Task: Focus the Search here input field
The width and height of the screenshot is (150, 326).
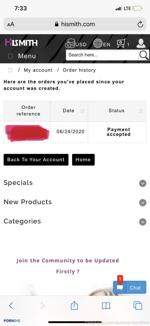Action: pyautogui.click(x=102, y=55)
